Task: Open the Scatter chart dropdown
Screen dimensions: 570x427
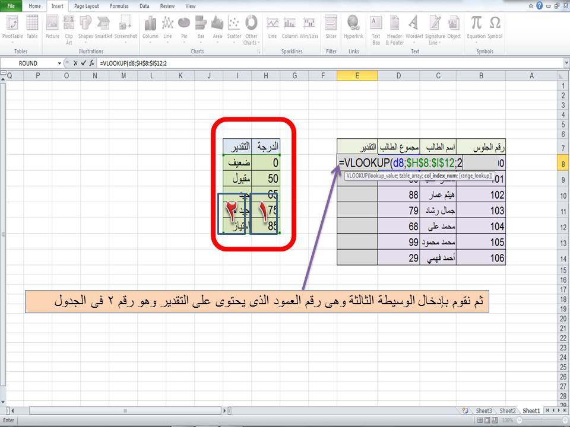Action: (234, 28)
